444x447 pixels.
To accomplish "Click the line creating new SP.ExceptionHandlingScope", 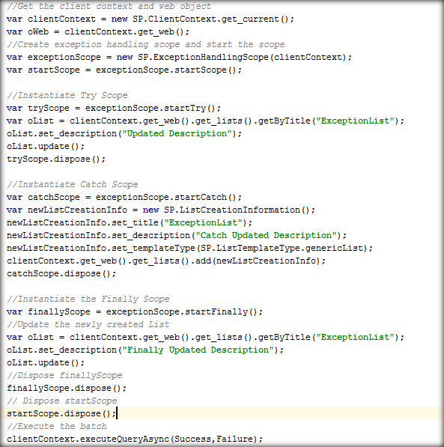I will point(179,58).
